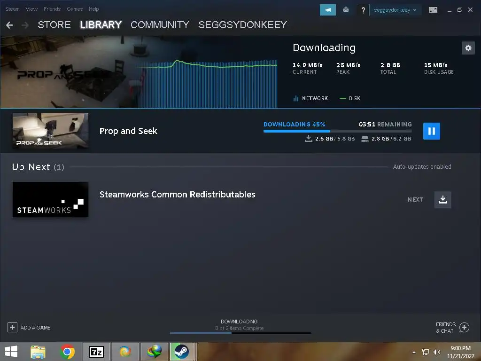Image resolution: width=481 pixels, height=361 pixels.
Task: Toggle the DISK graph legend
Action: [x=350, y=98]
